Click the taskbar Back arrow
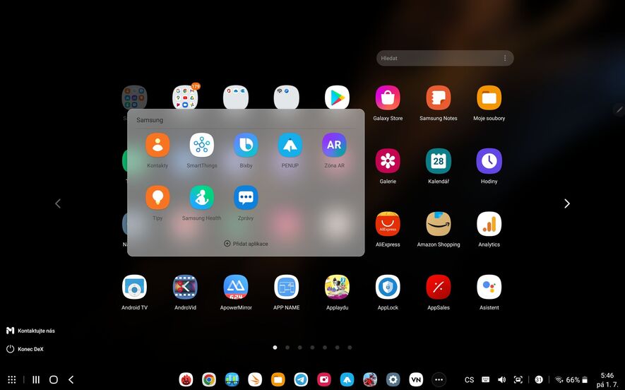This screenshot has width=625, height=390. (71, 379)
